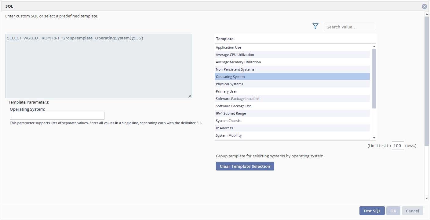The width and height of the screenshot is (430, 220).
Task: Click the Search value field
Action: tap(349, 27)
